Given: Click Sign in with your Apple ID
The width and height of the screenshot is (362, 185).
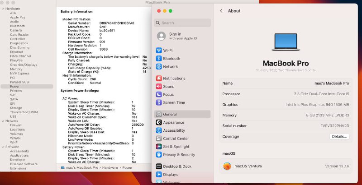Looking at the screenshot, I should [182, 36].
